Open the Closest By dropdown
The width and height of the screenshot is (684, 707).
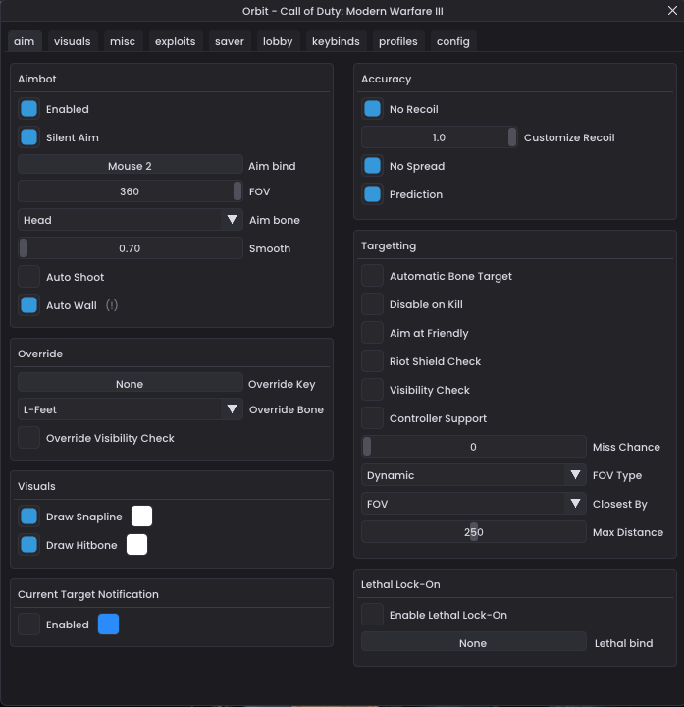(x=474, y=503)
